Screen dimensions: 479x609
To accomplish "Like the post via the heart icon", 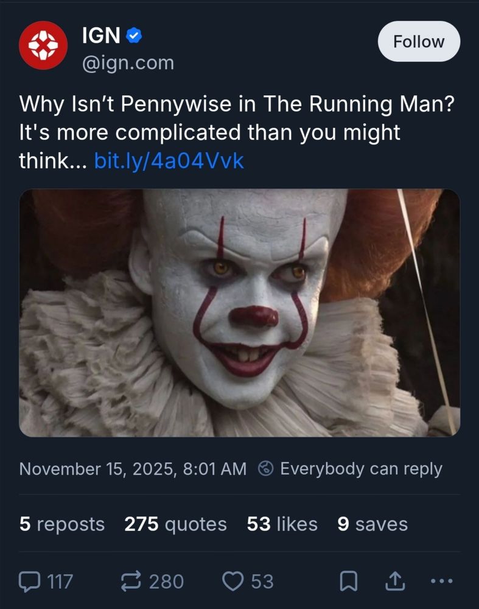I will 233,582.
